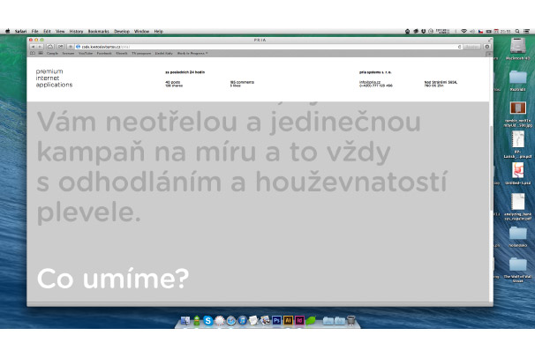The height and width of the screenshot is (358, 535).
Task: Launch Safari compass icon in Dock
Action: (231, 321)
